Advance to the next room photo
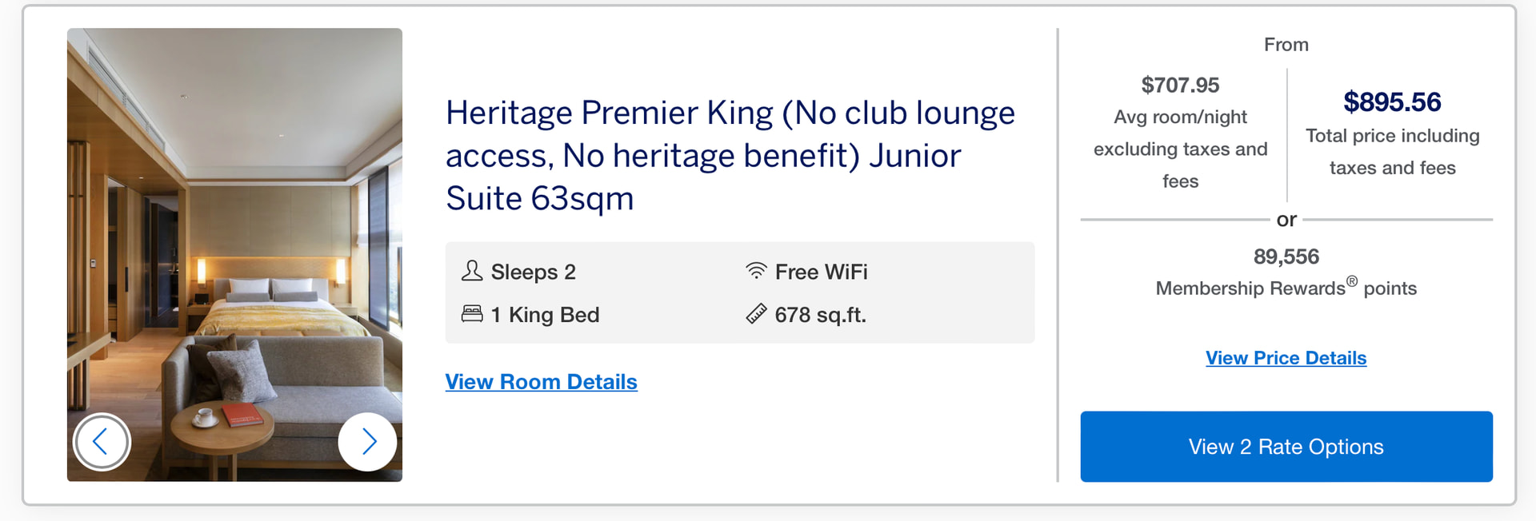The width and height of the screenshot is (1536, 521). [x=367, y=441]
